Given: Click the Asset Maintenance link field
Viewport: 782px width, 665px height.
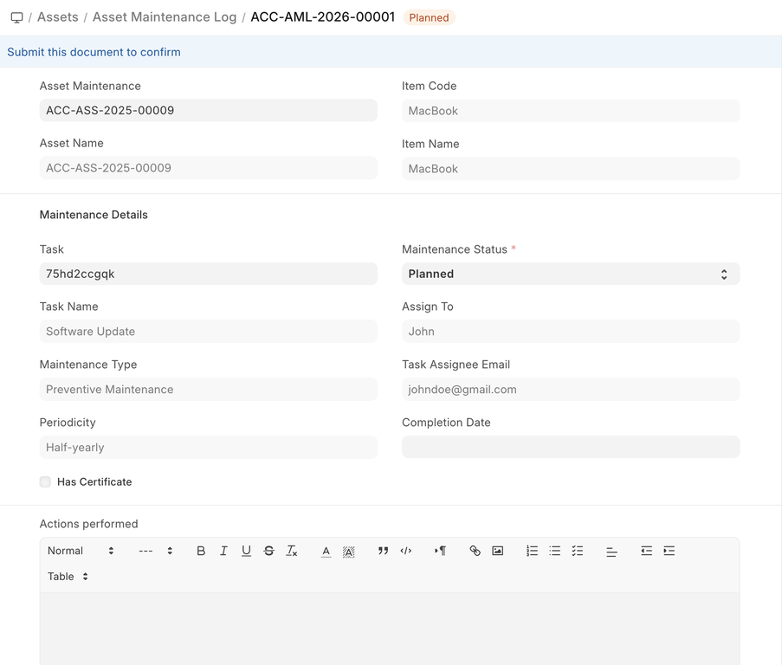Looking at the screenshot, I should point(208,110).
